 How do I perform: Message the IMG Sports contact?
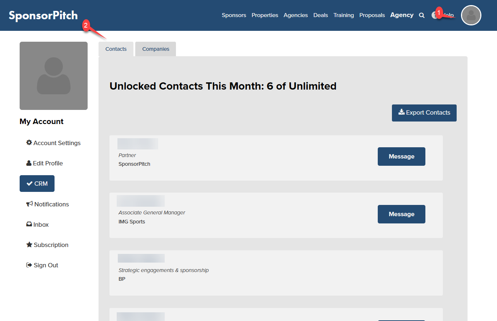pos(401,214)
